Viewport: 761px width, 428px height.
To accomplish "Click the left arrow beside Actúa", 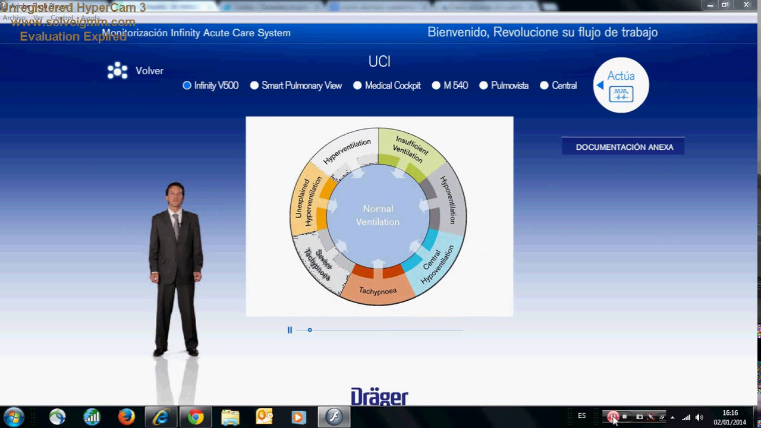I will pyautogui.click(x=600, y=85).
